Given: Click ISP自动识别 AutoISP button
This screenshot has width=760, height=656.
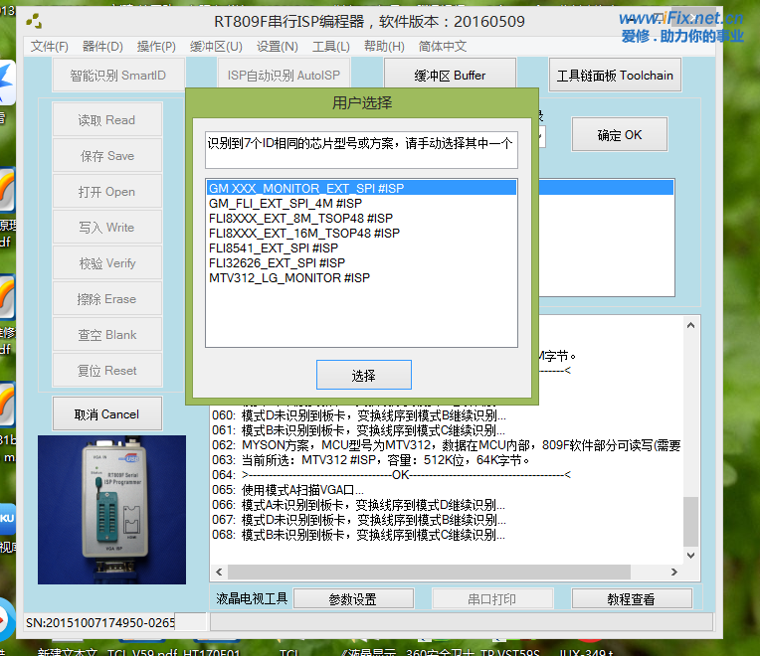Looking at the screenshot, I should pos(284,75).
